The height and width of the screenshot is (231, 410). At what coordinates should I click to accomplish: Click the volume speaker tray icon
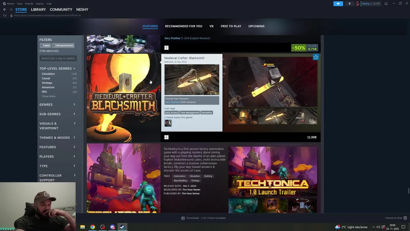pos(378,227)
